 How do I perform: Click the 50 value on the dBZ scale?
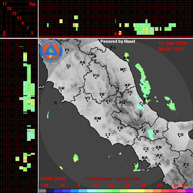(x=160, y=185)
